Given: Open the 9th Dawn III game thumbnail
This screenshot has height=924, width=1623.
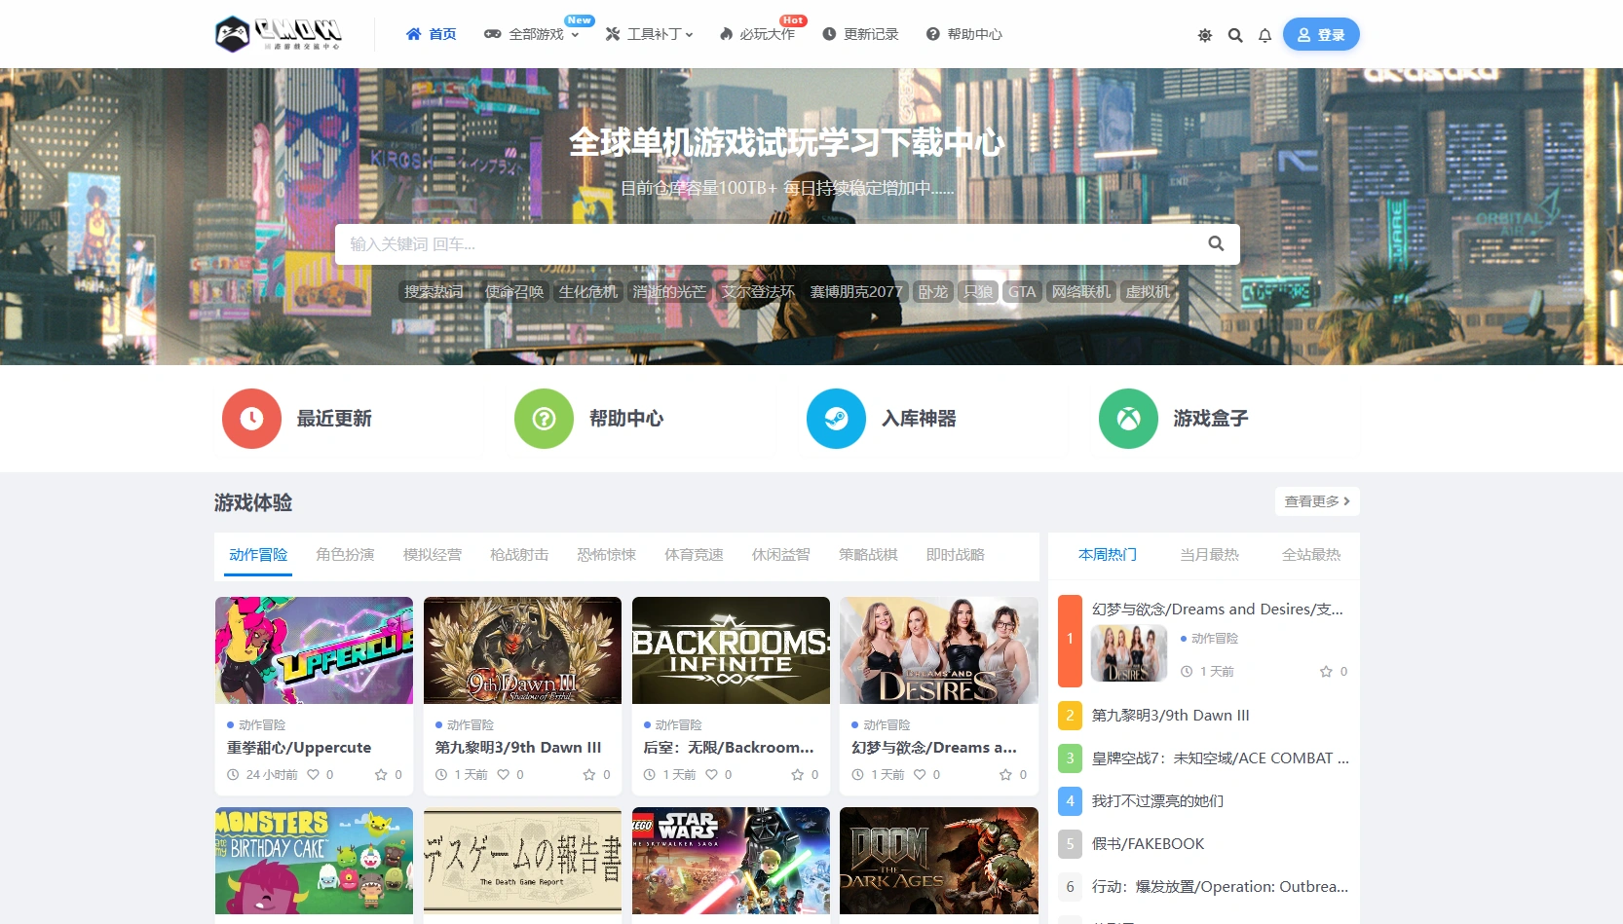Looking at the screenshot, I should [x=522, y=650].
